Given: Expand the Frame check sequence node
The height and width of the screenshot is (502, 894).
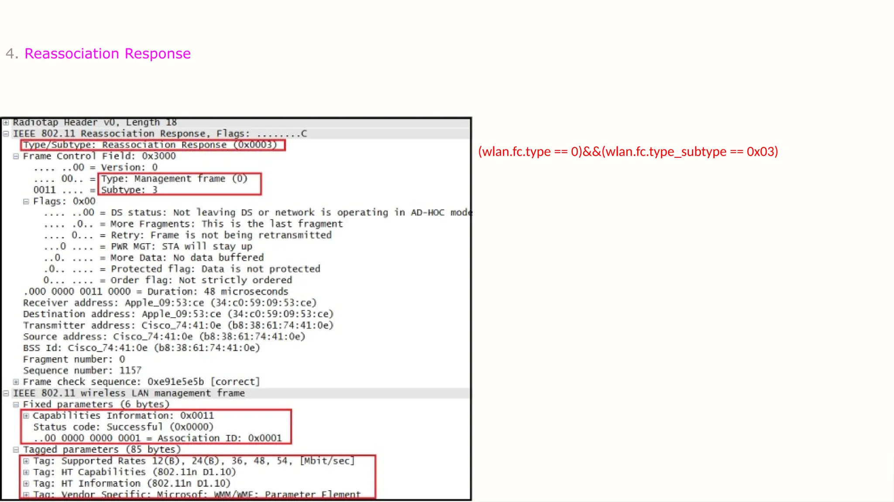Looking at the screenshot, I should click(x=16, y=382).
